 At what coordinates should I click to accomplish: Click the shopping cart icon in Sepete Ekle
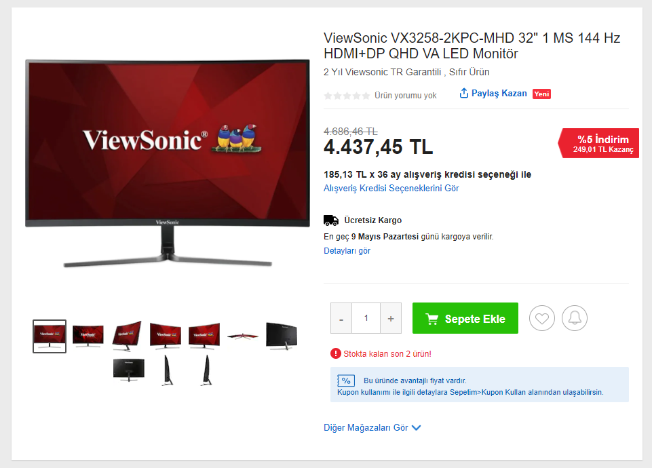[x=432, y=319]
